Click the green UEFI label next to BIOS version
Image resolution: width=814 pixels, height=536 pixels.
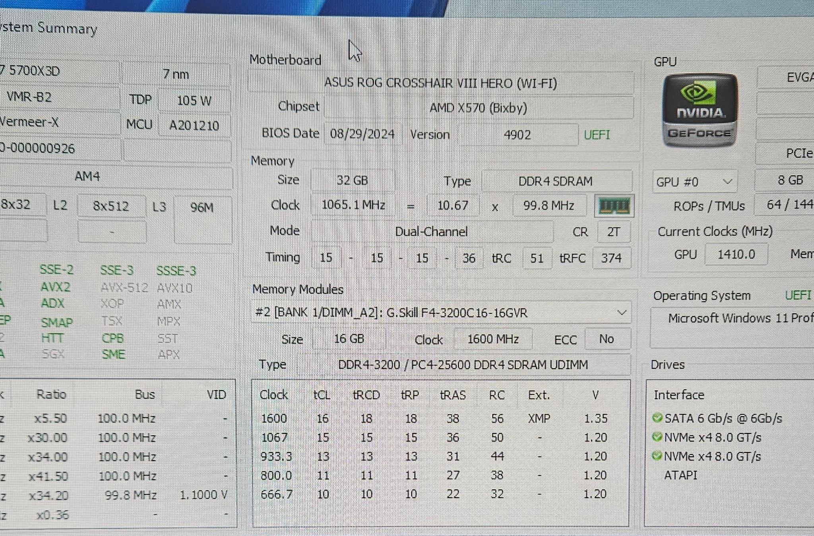(x=597, y=135)
